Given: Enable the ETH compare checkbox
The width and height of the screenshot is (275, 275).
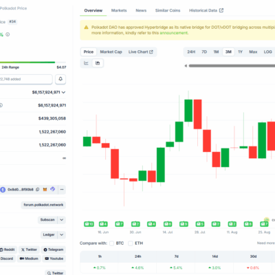Looking at the screenshot, I should point(131,243).
